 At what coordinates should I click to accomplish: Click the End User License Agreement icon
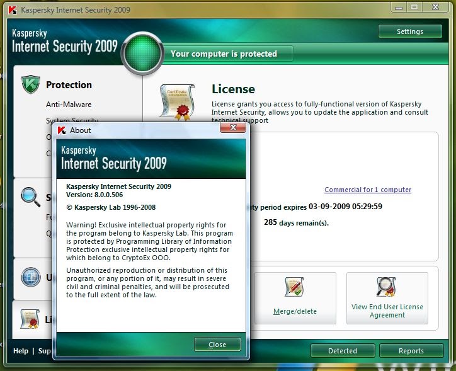pos(386,287)
